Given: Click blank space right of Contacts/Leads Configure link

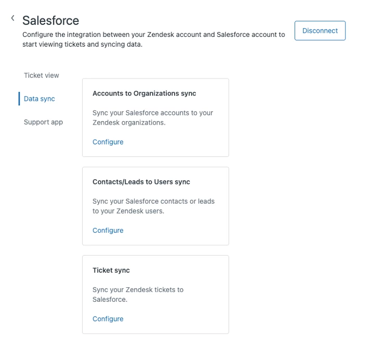Looking at the screenshot, I should pyautogui.click(x=177, y=230).
